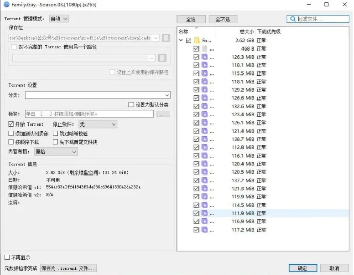Screen dimensions: 354x275
Task: Click the video file icon in the 120.4 MiB row
Action: click(204, 164)
